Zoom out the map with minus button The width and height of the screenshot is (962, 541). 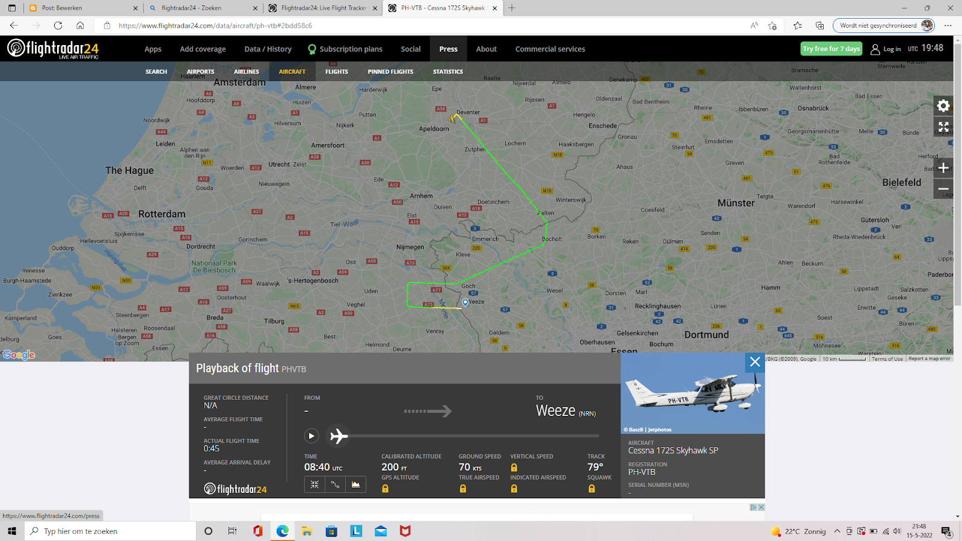[943, 189]
